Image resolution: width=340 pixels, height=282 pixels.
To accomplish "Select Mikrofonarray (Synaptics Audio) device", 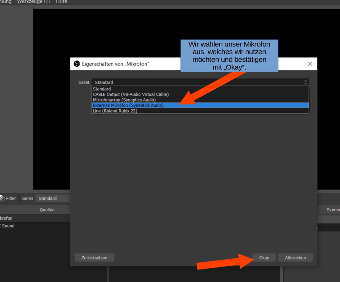I will (x=124, y=100).
